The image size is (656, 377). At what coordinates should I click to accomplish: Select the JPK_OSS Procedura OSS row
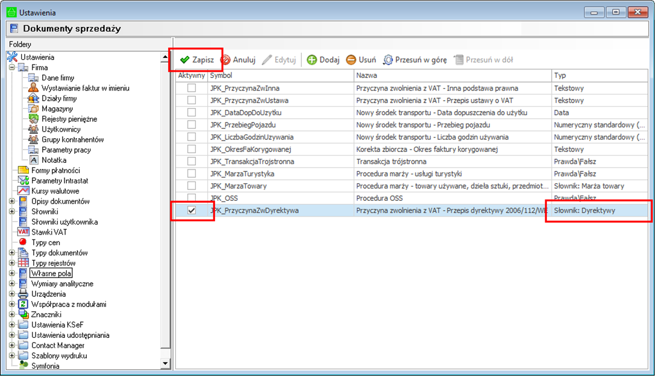pos(392,198)
